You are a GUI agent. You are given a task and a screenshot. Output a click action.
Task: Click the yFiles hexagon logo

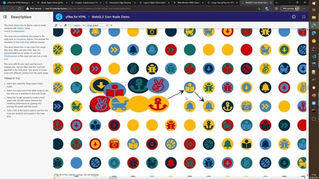[59, 16]
